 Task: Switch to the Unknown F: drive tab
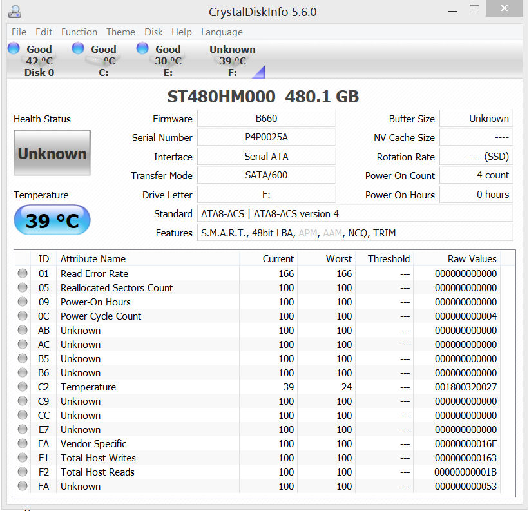click(232, 61)
